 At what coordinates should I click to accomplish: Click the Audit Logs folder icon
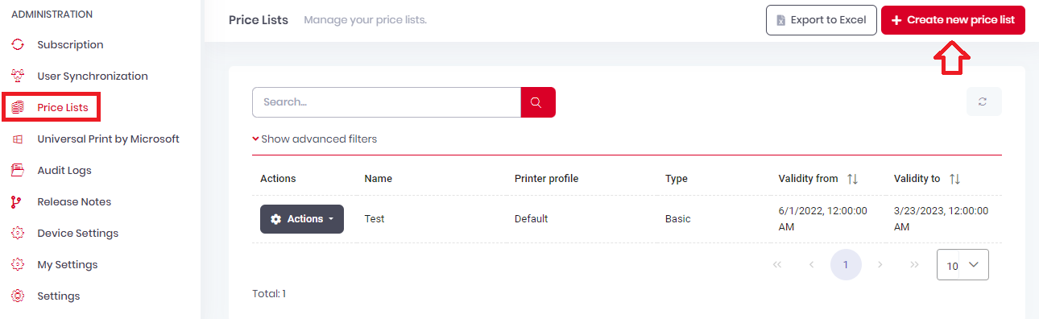(18, 170)
